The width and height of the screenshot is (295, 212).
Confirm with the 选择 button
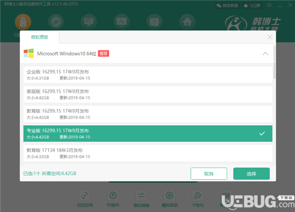(x=251, y=174)
